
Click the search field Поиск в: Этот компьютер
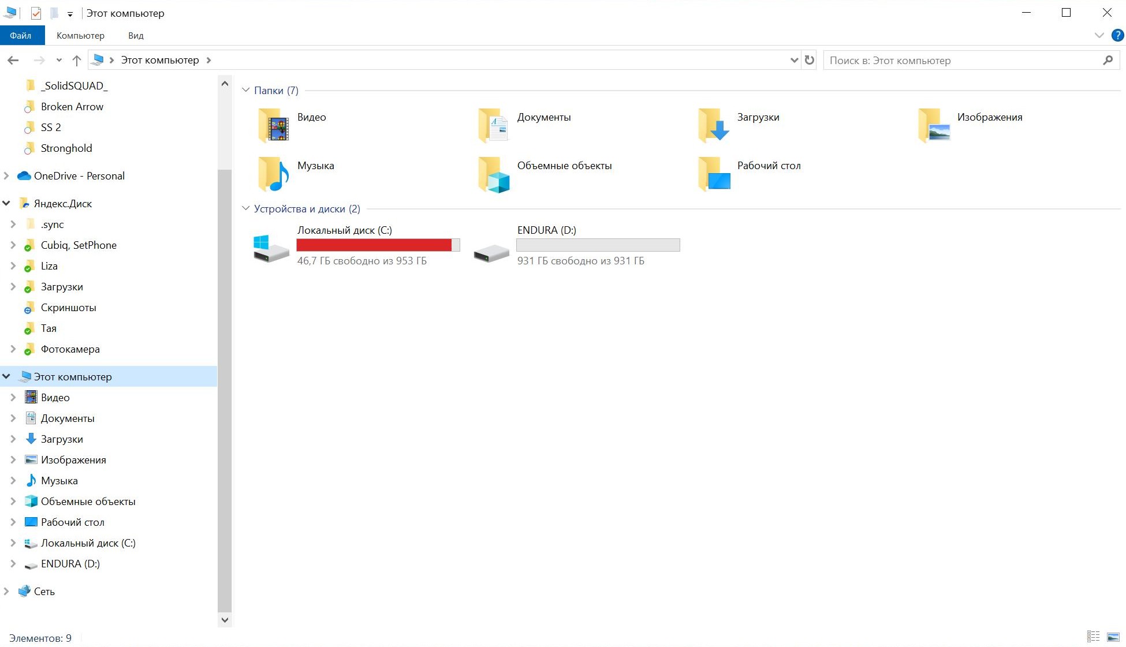tap(964, 60)
